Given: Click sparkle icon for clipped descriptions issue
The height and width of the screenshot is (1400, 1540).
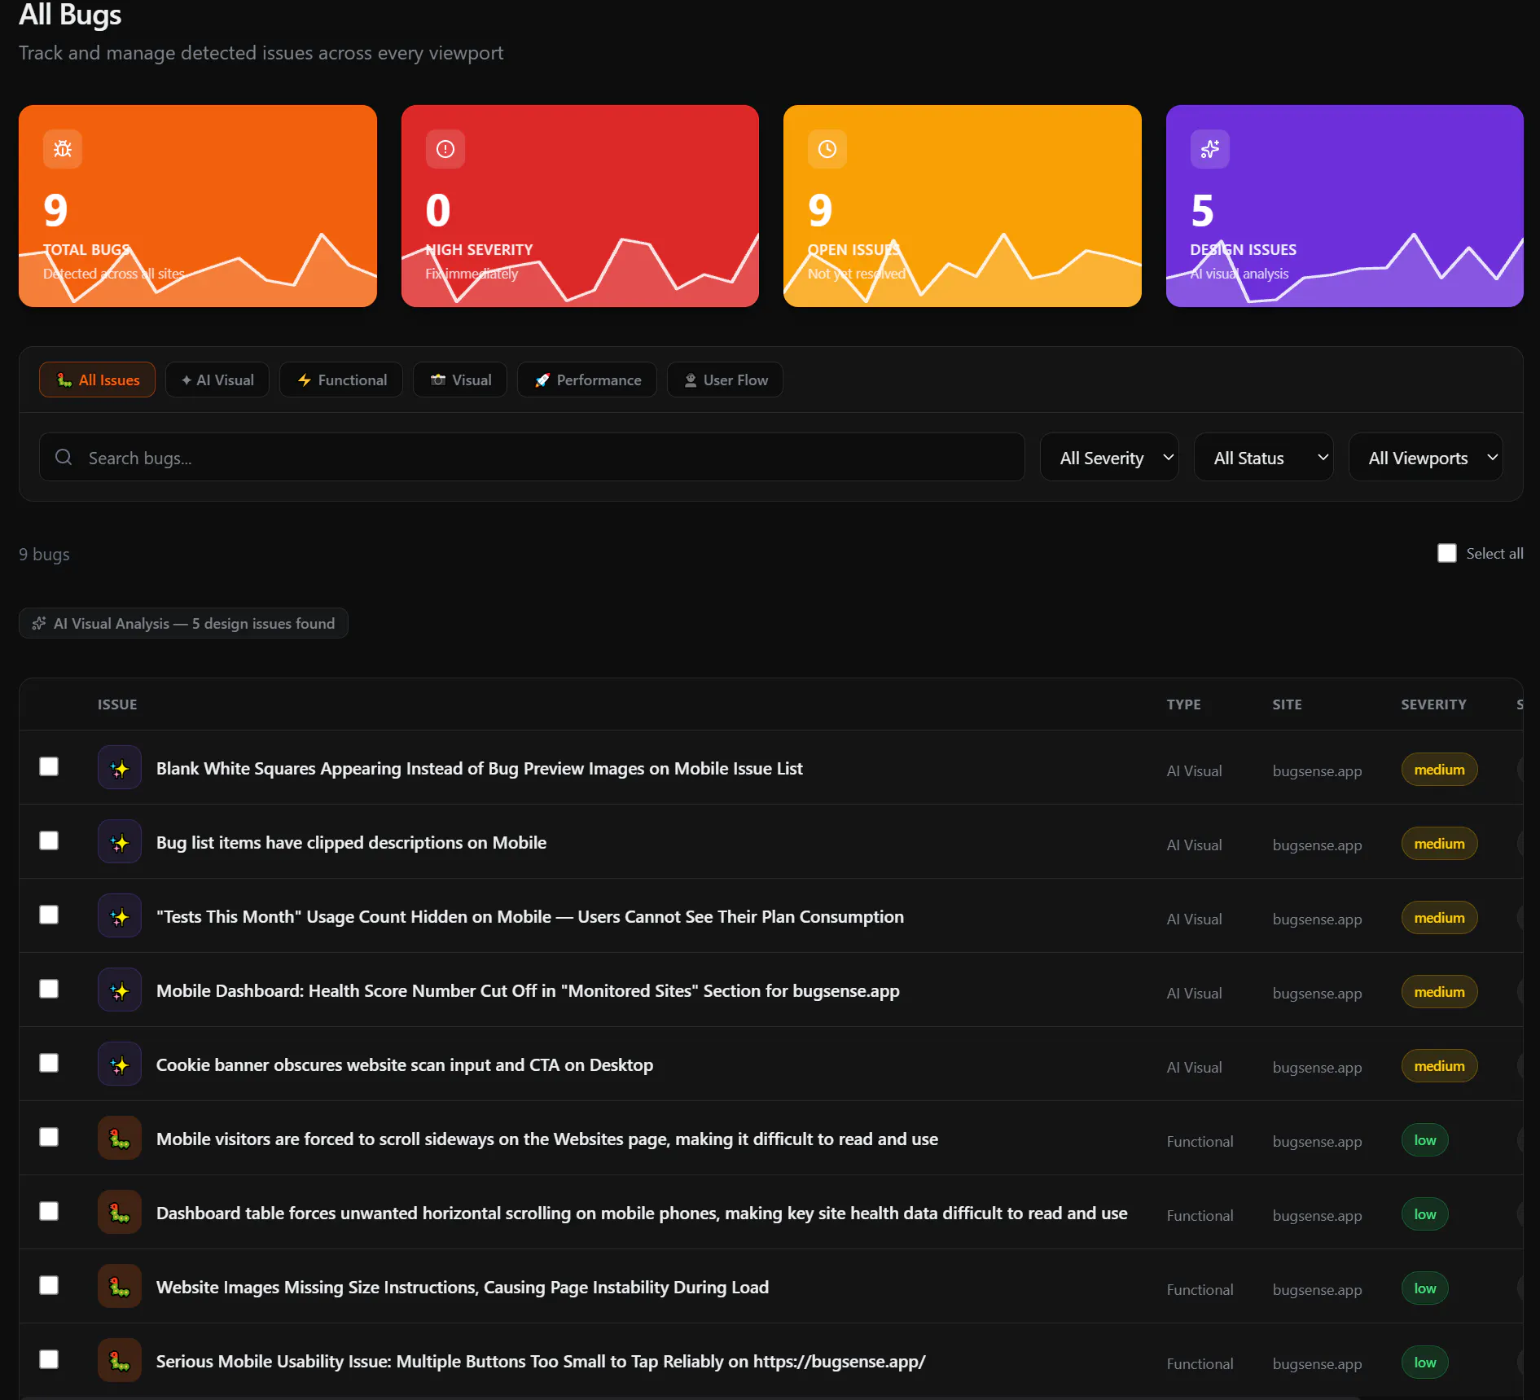Looking at the screenshot, I should [x=120, y=842].
